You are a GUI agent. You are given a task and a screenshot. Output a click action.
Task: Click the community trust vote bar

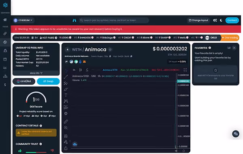tap(36, 152)
